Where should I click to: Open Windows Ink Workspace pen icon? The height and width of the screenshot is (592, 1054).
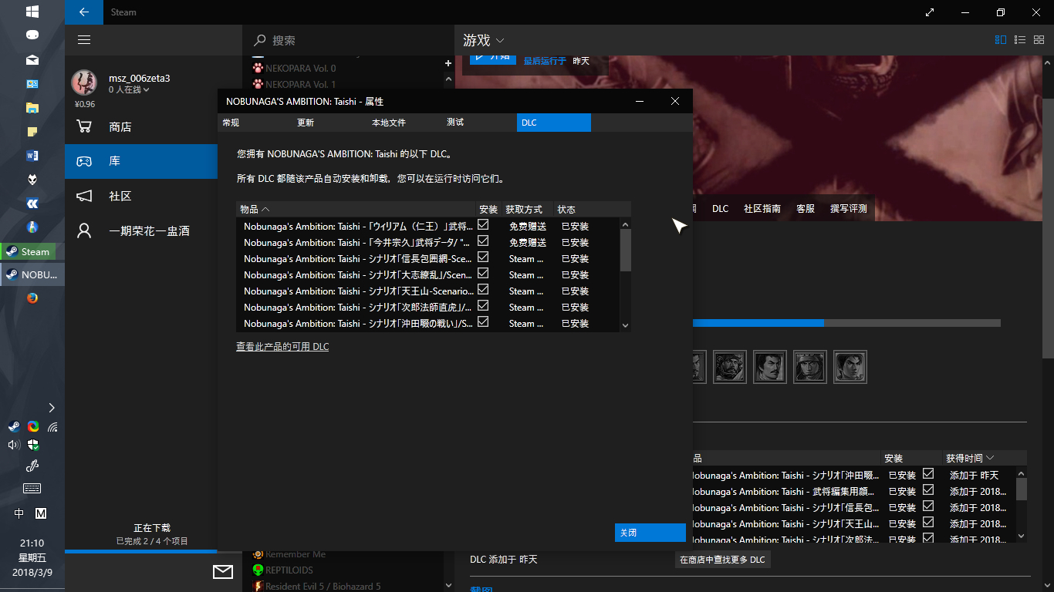pos(32,465)
